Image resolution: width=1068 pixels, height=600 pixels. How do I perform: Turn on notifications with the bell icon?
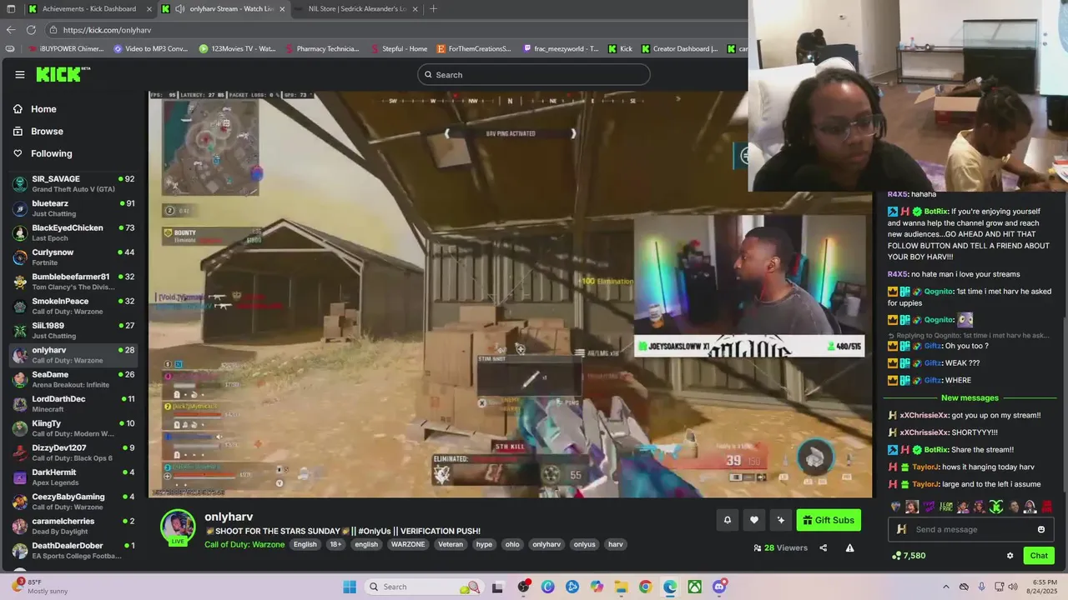point(728,520)
